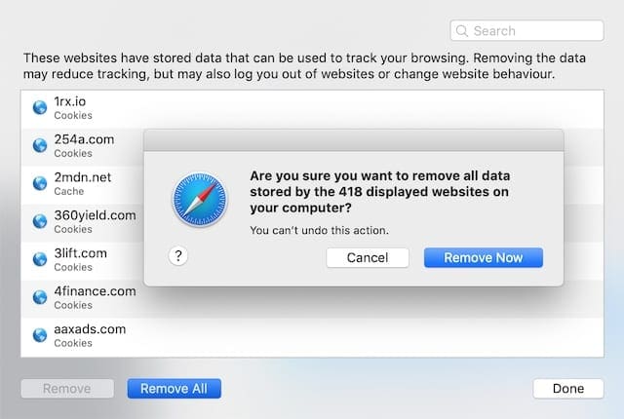Click Done to close the panel
This screenshot has height=419, width=624.
tap(567, 389)
